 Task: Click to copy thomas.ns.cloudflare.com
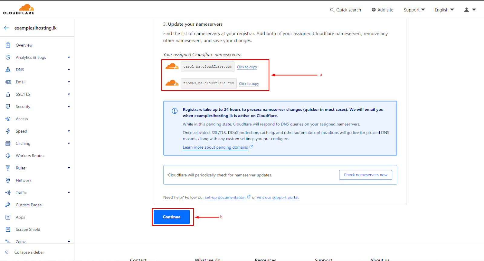249,84
